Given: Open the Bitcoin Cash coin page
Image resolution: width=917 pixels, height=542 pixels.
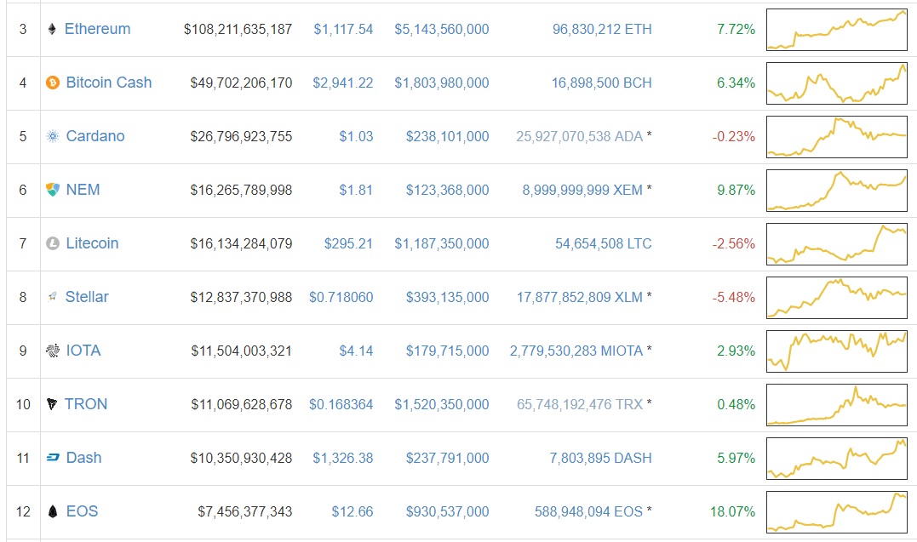Looking at the screenshot, I should click(x=109, y=83).
